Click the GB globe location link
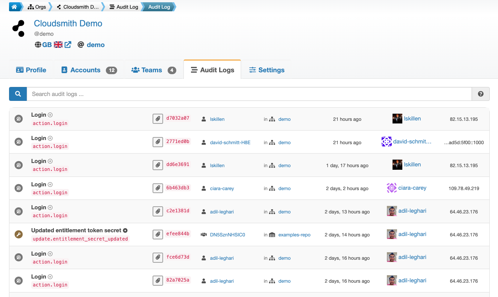 (x=43, y=44)
